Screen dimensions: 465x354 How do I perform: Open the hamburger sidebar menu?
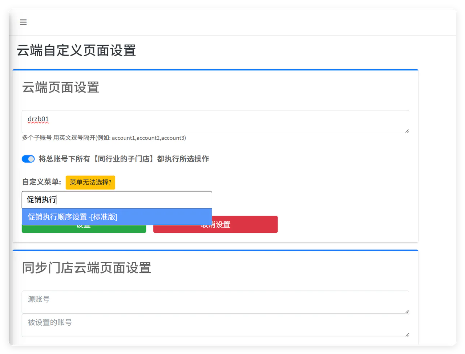pyautogui.click(x=23, y=22)
